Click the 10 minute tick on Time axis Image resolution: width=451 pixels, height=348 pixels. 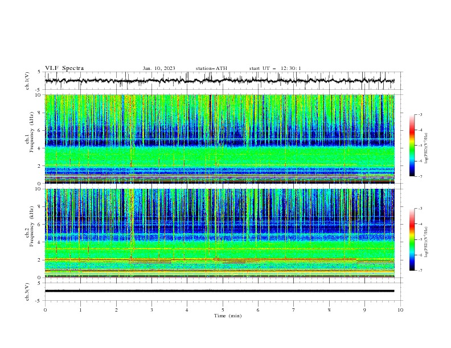click(x=400, y=310)
